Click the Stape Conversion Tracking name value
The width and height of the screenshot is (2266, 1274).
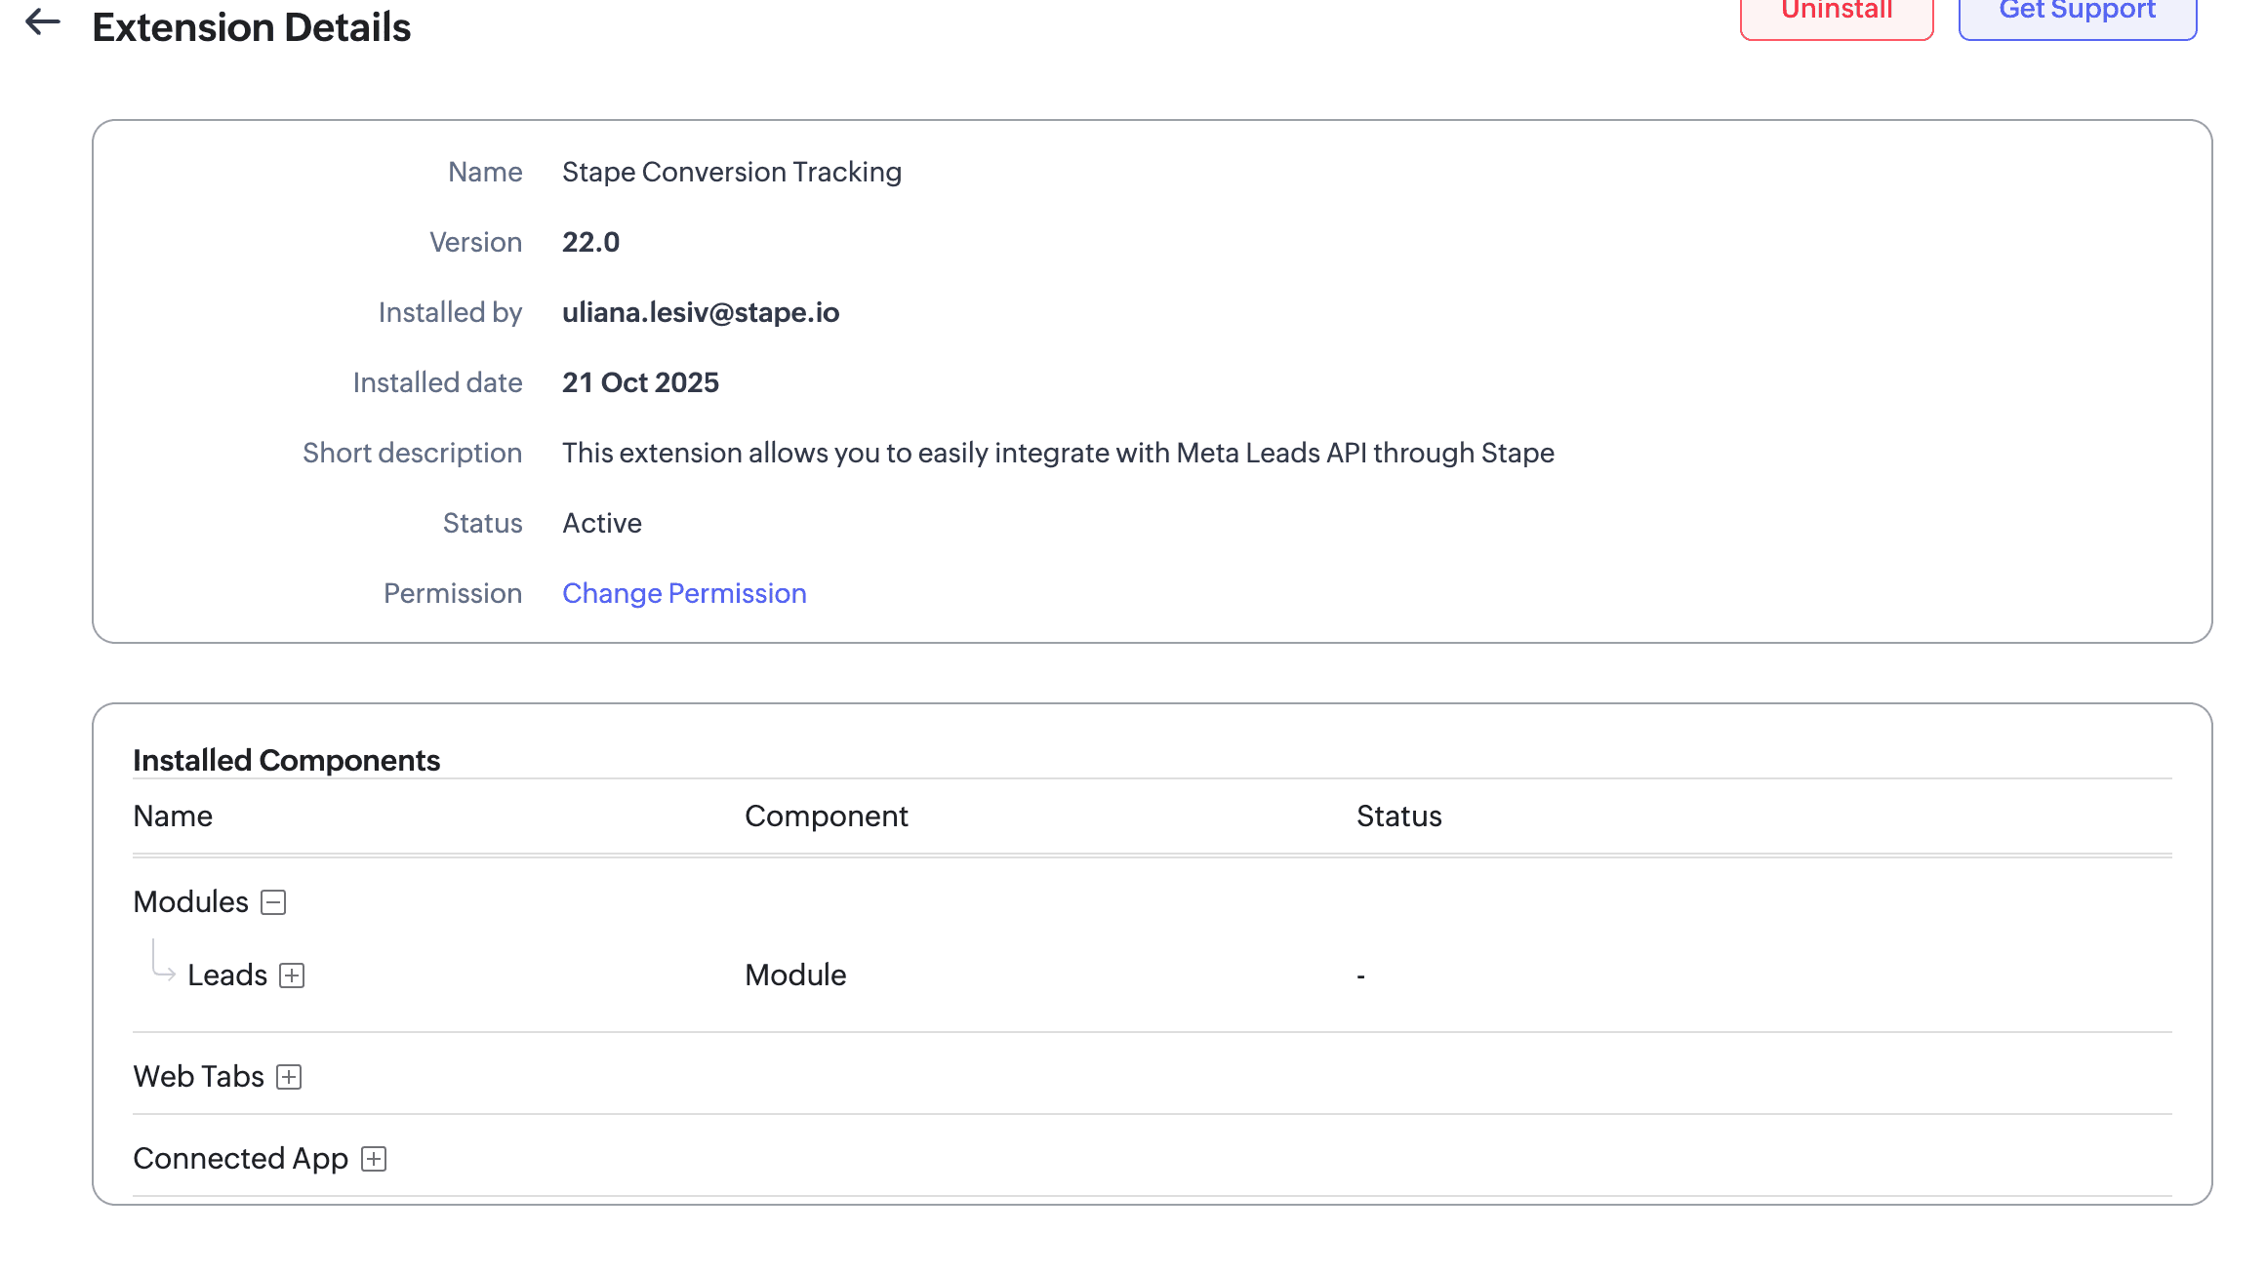click(731, 172)
